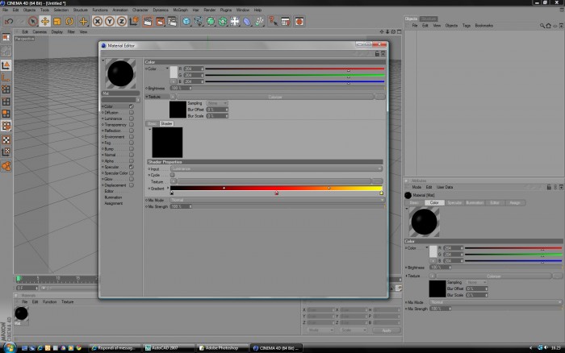This screenshot has width=565, height=353.
Task: Open the Sampling dropdown in Material Editor
Action: (217, 103)
